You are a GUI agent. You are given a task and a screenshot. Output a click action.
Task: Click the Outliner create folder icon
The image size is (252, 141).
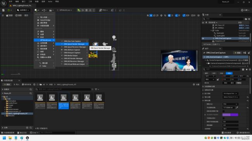pos(246,19)
